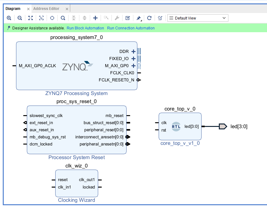Click the Validate Design checkmark icon
267x208 pixels.
pos(127,18)
